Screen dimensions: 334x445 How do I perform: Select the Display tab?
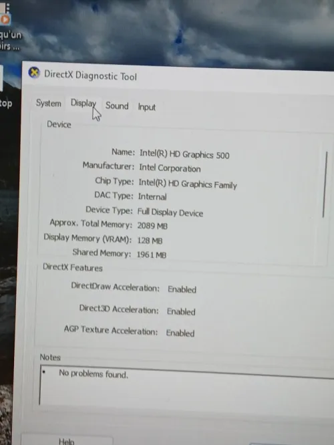coord(83,103)
